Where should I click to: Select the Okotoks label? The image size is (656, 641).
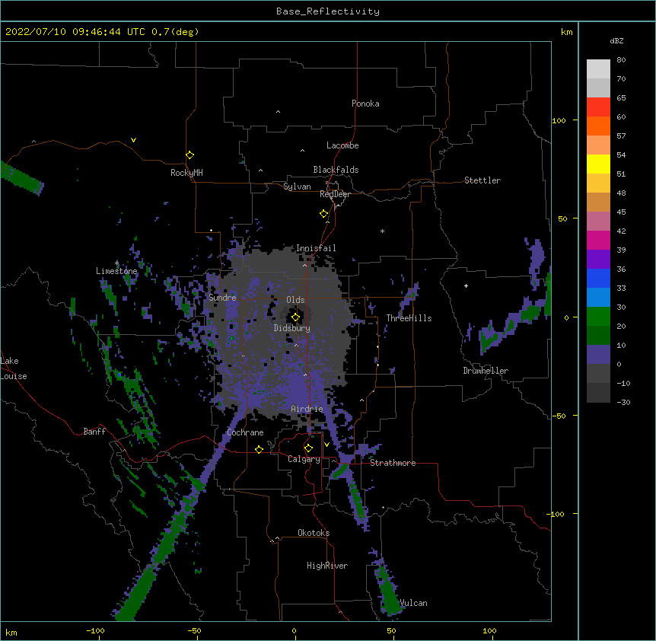[x=314, y=533]
